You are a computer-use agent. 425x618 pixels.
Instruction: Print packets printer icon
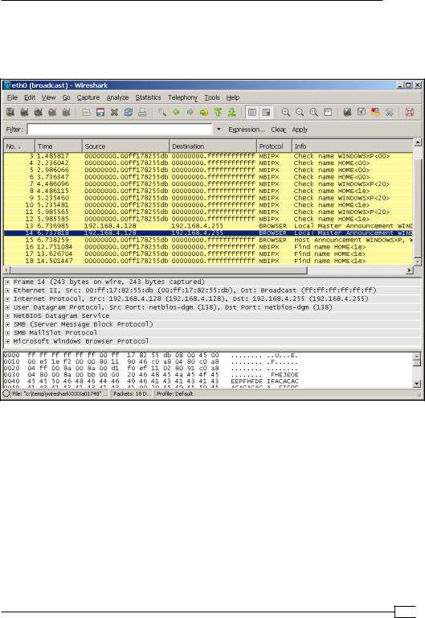pyautogui.click(x=142, y=113)
